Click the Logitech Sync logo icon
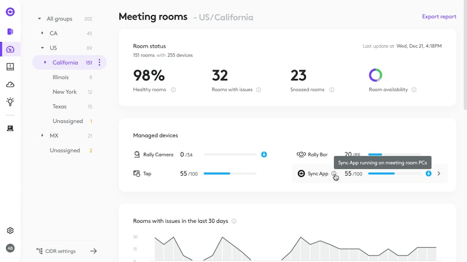The width and height of the screenshot is (467, 262). [x=10, y=12]
